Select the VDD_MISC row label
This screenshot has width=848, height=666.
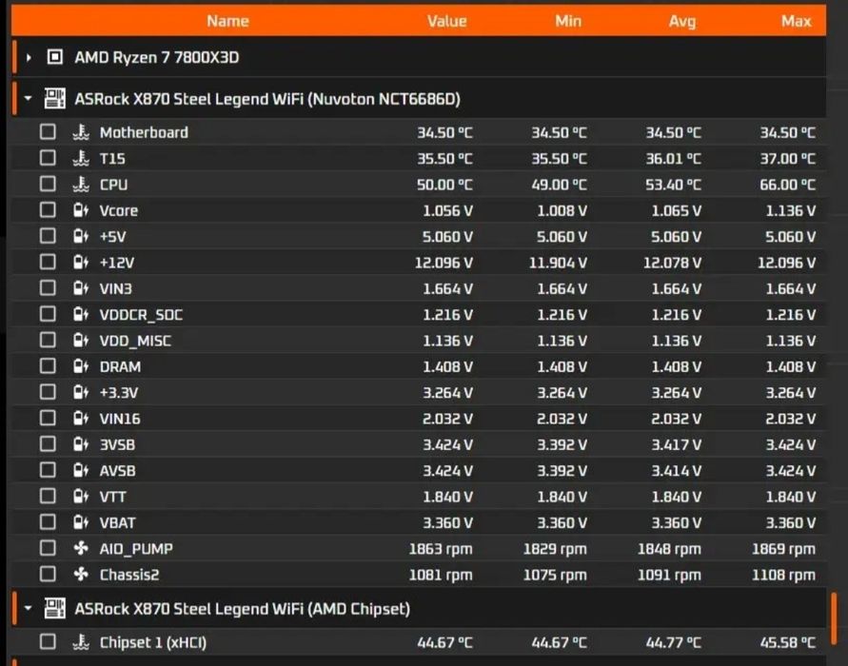click(x=135, y=341)
